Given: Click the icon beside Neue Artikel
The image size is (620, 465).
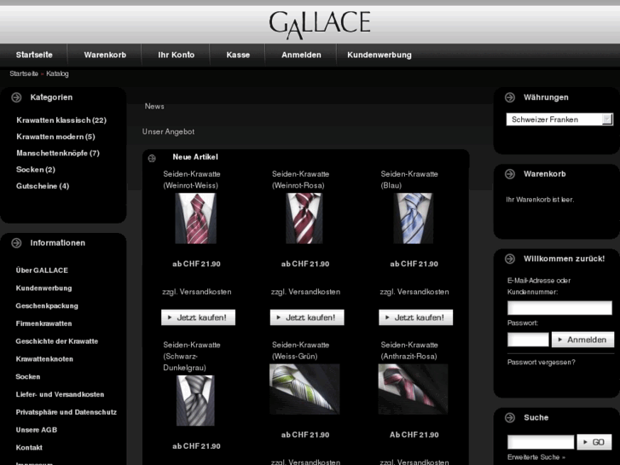Looking at the screenshot, I should click(x=152, y=159).
